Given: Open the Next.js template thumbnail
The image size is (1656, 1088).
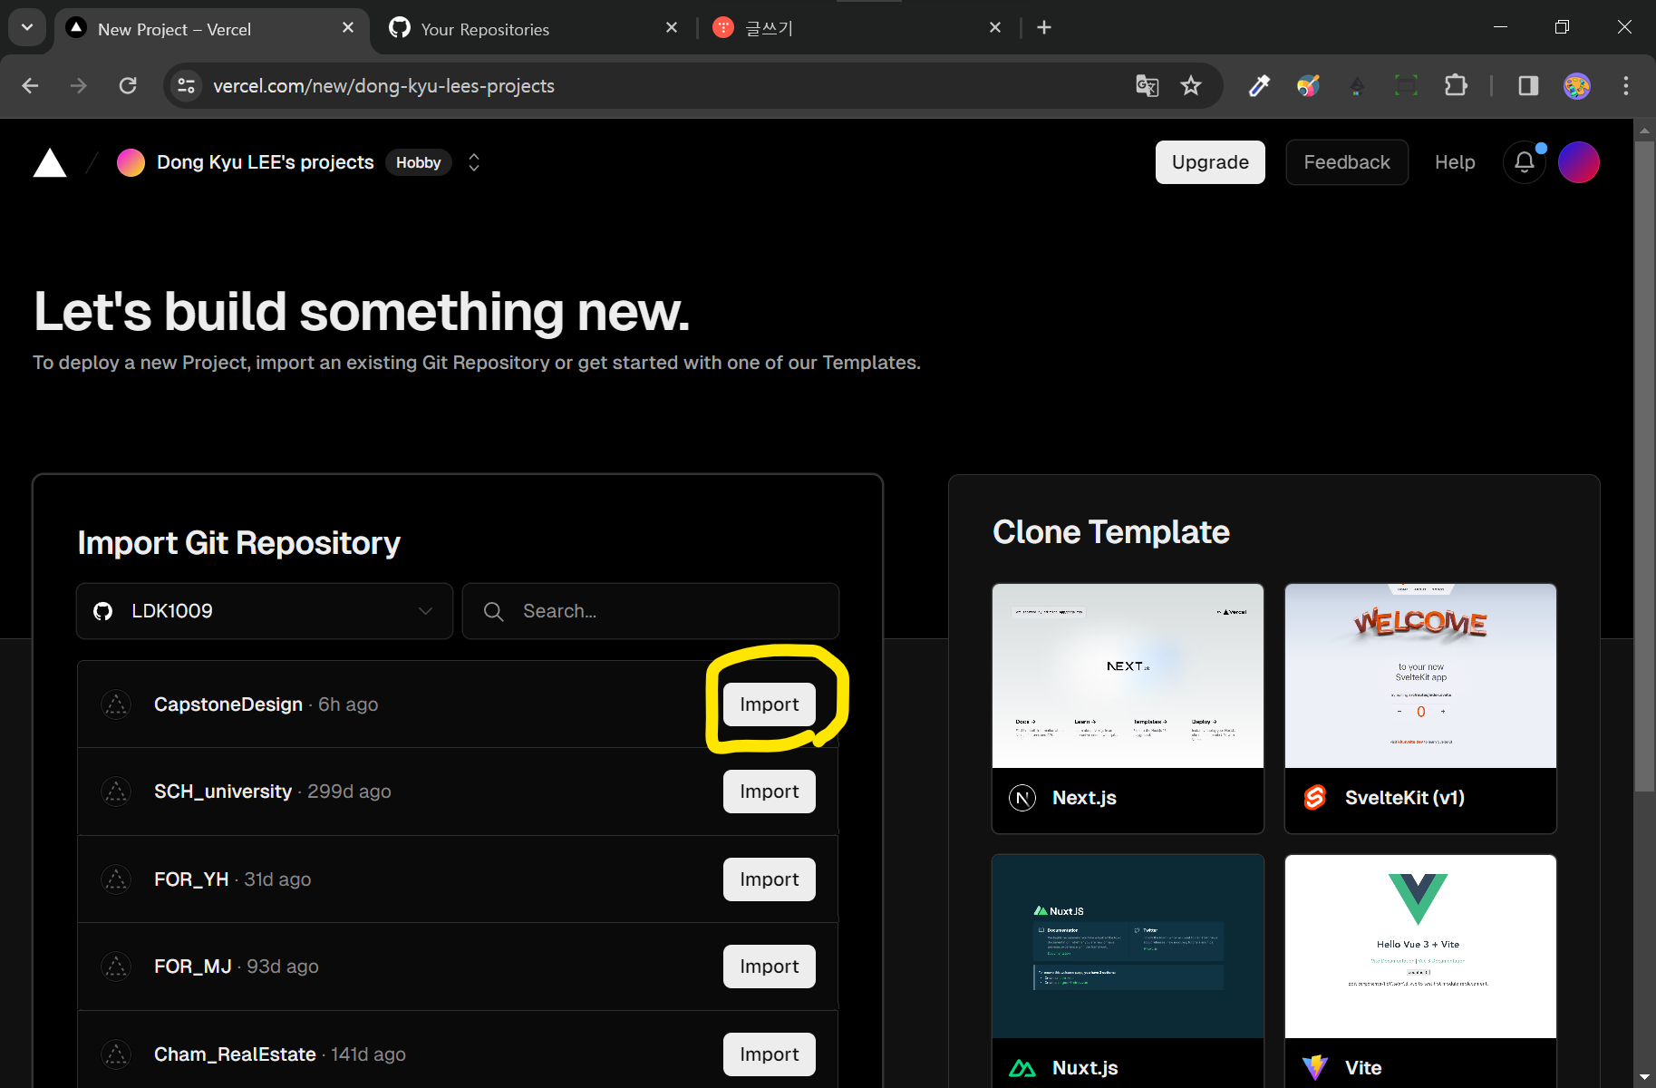Looking at the screenshot, I should (1128, 676).
